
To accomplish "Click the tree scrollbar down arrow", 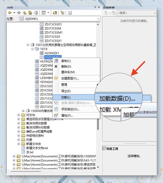I will 98,167.
